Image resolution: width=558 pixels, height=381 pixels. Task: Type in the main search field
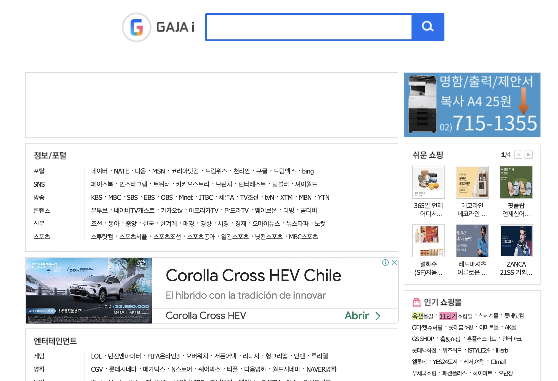[309, 27]
